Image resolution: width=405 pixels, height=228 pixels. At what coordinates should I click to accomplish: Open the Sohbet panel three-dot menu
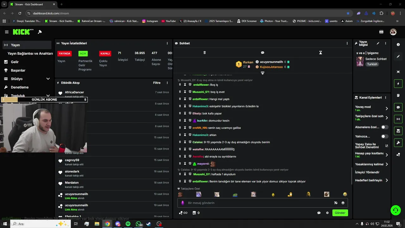click(x=347, y=43)
